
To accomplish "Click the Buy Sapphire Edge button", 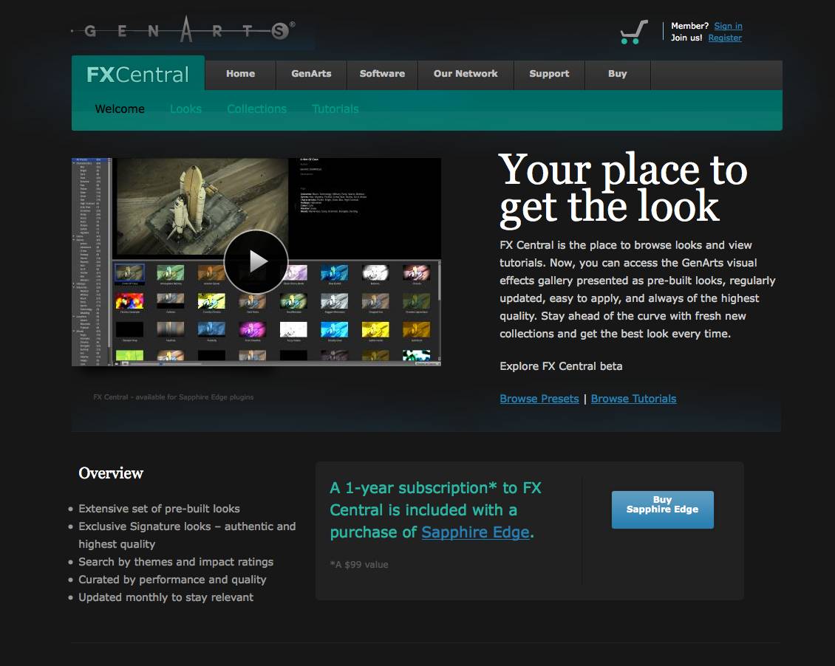I will (662, 509).
